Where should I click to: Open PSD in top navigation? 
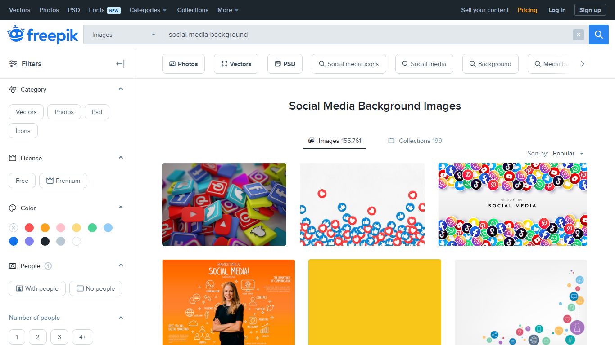click(x=74, y=10)
